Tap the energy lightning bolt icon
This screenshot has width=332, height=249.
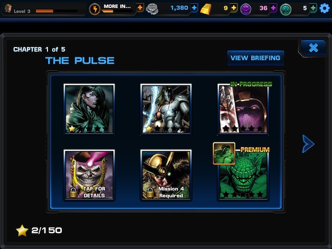click(94, 9)
